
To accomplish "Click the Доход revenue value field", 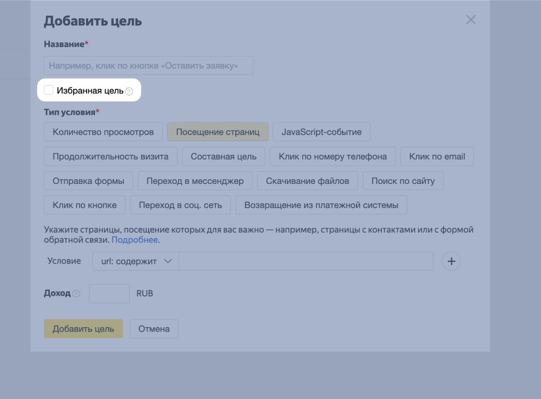I will tap(109, 293).
